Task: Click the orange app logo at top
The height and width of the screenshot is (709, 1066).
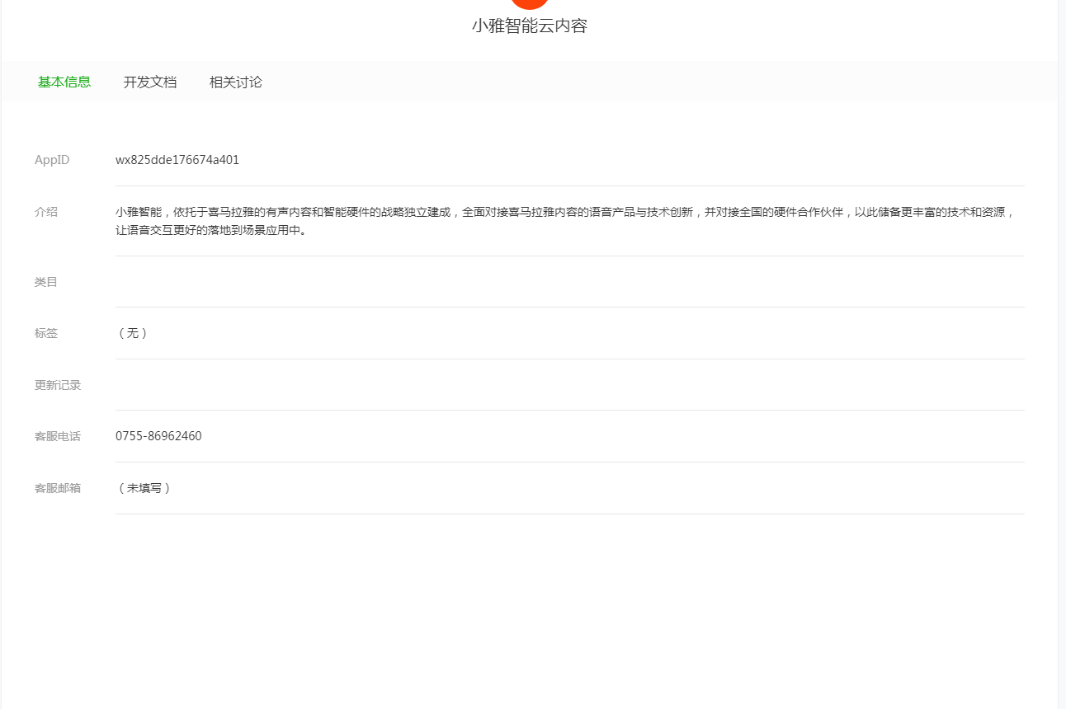Action: [x=530, y=3]
